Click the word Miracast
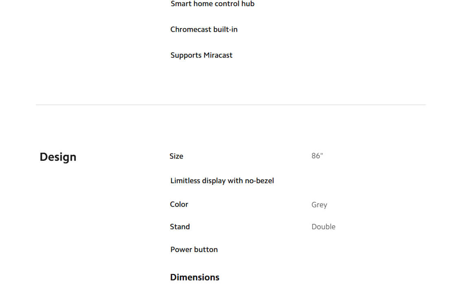Viewport: 465px width, 285px height. 217,55
